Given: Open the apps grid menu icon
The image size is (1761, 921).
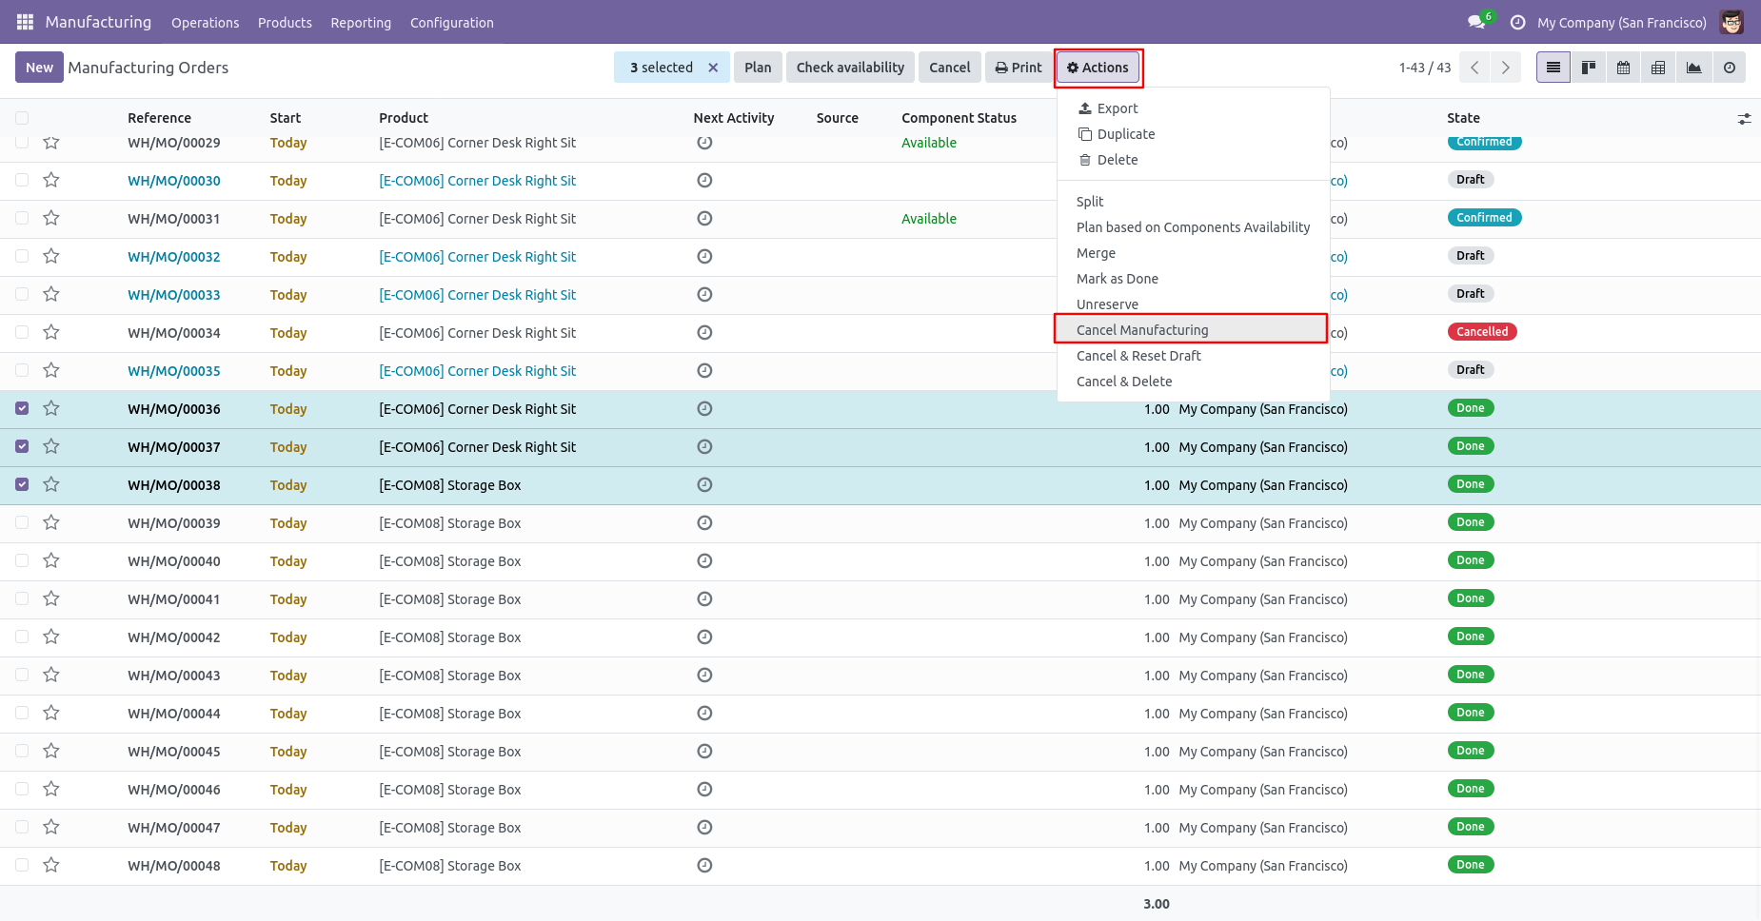Looking at the screenshot, I should pyautogui.click(x=25, y=22).
